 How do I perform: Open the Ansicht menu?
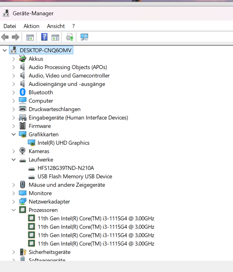[x=56, y=26]
